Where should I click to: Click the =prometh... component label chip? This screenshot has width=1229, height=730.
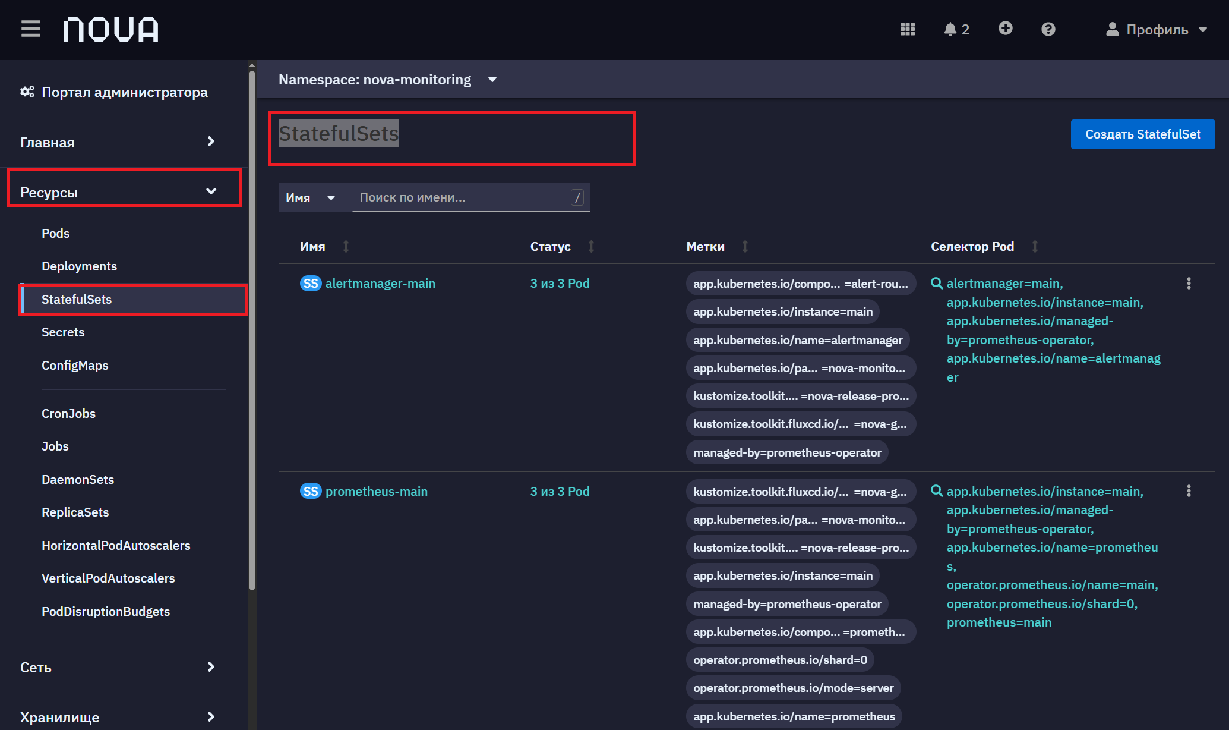tap(801, 632)
